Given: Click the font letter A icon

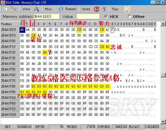Looking at the screenshot, I should (x=36, y=9).
